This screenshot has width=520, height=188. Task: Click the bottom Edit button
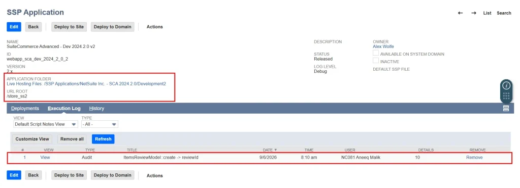click(14, 175)
